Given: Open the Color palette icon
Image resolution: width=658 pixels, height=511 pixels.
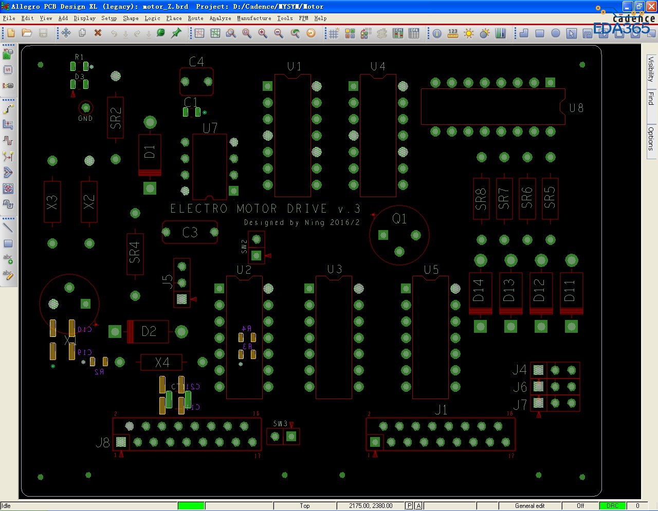Looking at the screenshot, I should point(350,33).
